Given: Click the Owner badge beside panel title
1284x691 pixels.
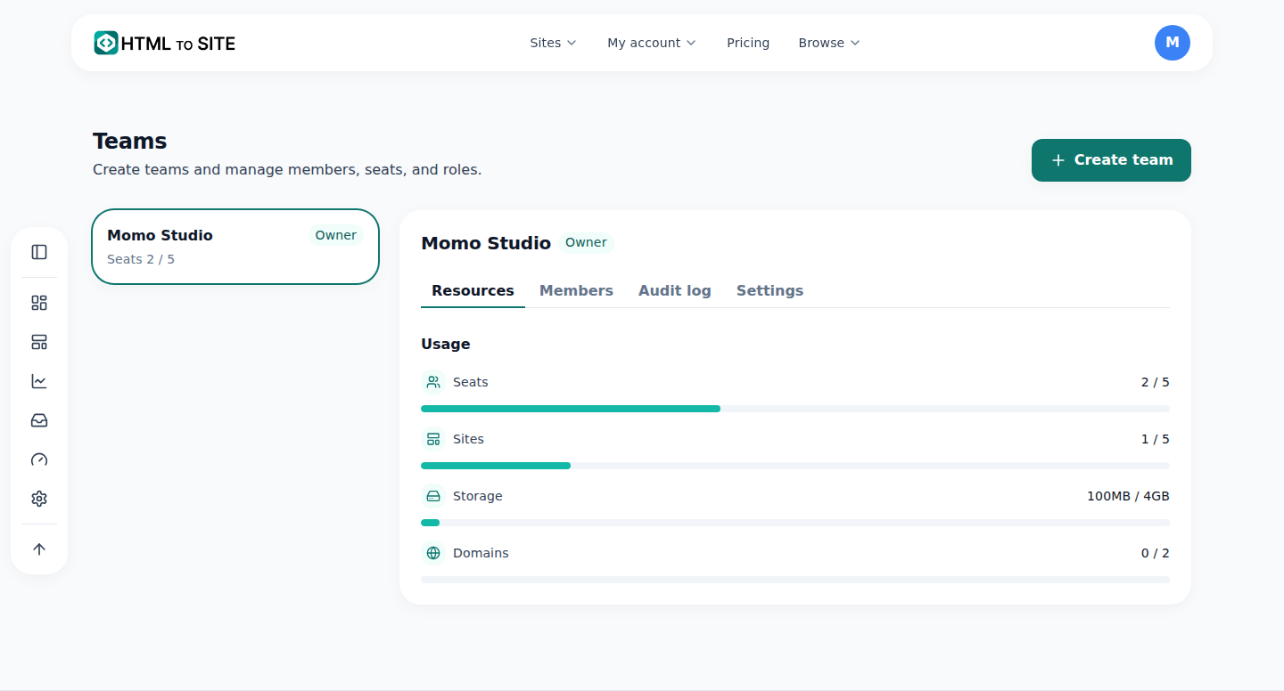Looking at the screenshot, I should (586, 242).
